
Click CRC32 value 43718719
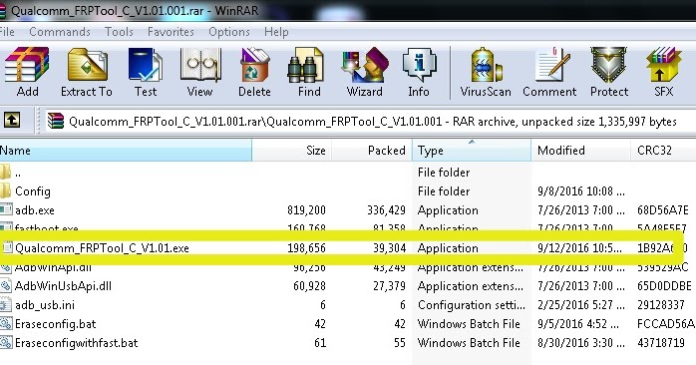coord(661,343)
